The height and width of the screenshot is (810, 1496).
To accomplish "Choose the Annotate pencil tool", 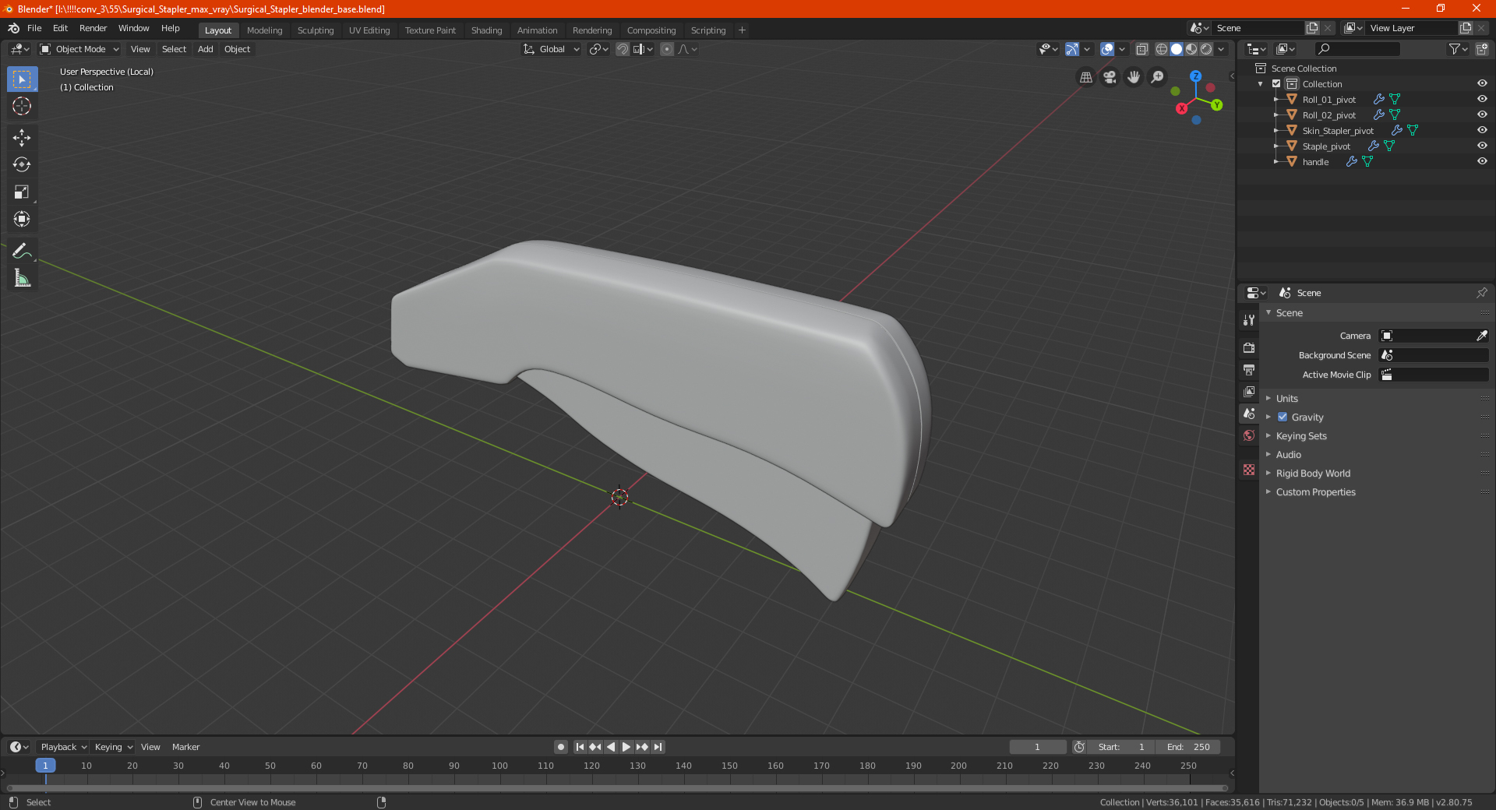I will (x=22, y=251).
